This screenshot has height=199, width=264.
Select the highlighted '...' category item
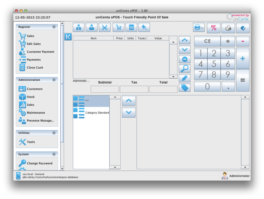click(x=91, y=101)
